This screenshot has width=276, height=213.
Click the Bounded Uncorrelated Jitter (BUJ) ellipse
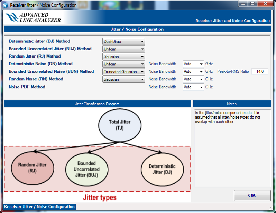click(x=87, y=170)
